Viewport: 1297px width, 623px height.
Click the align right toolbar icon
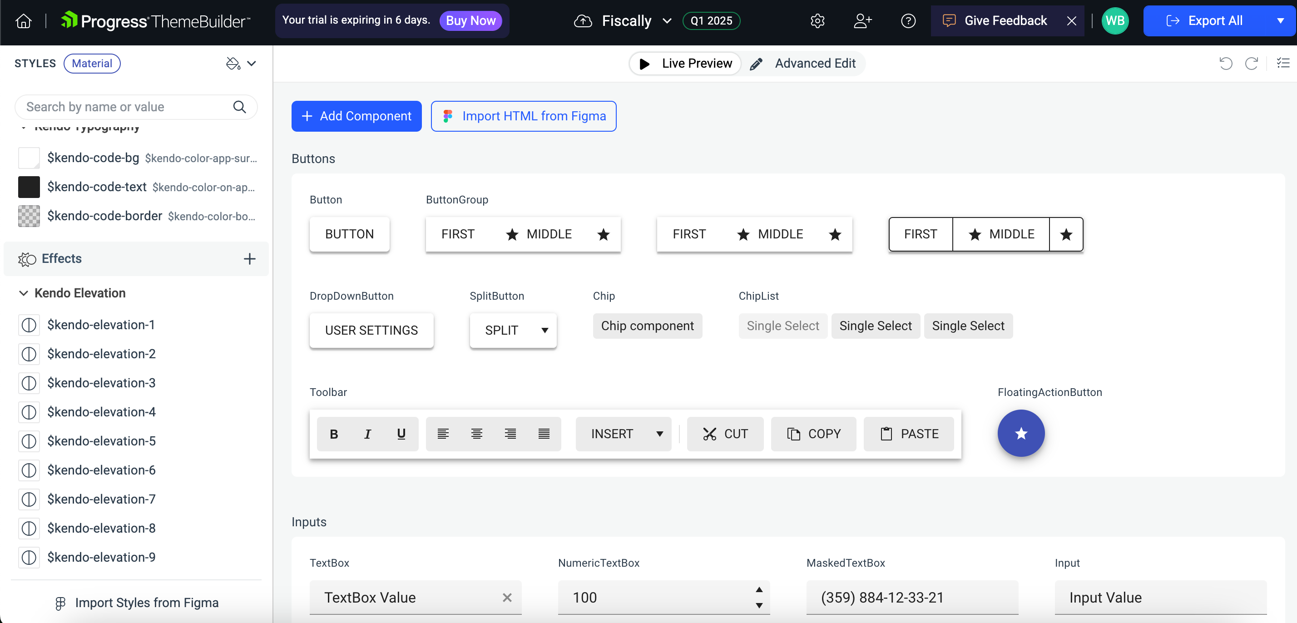[510, 434]
